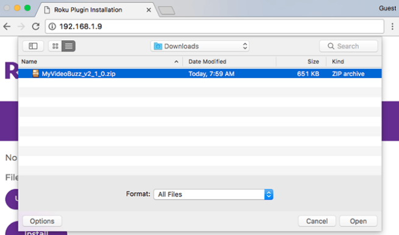The image size is (399, 235).
Task: Switch to list view mode
Action: click(69, 46)
